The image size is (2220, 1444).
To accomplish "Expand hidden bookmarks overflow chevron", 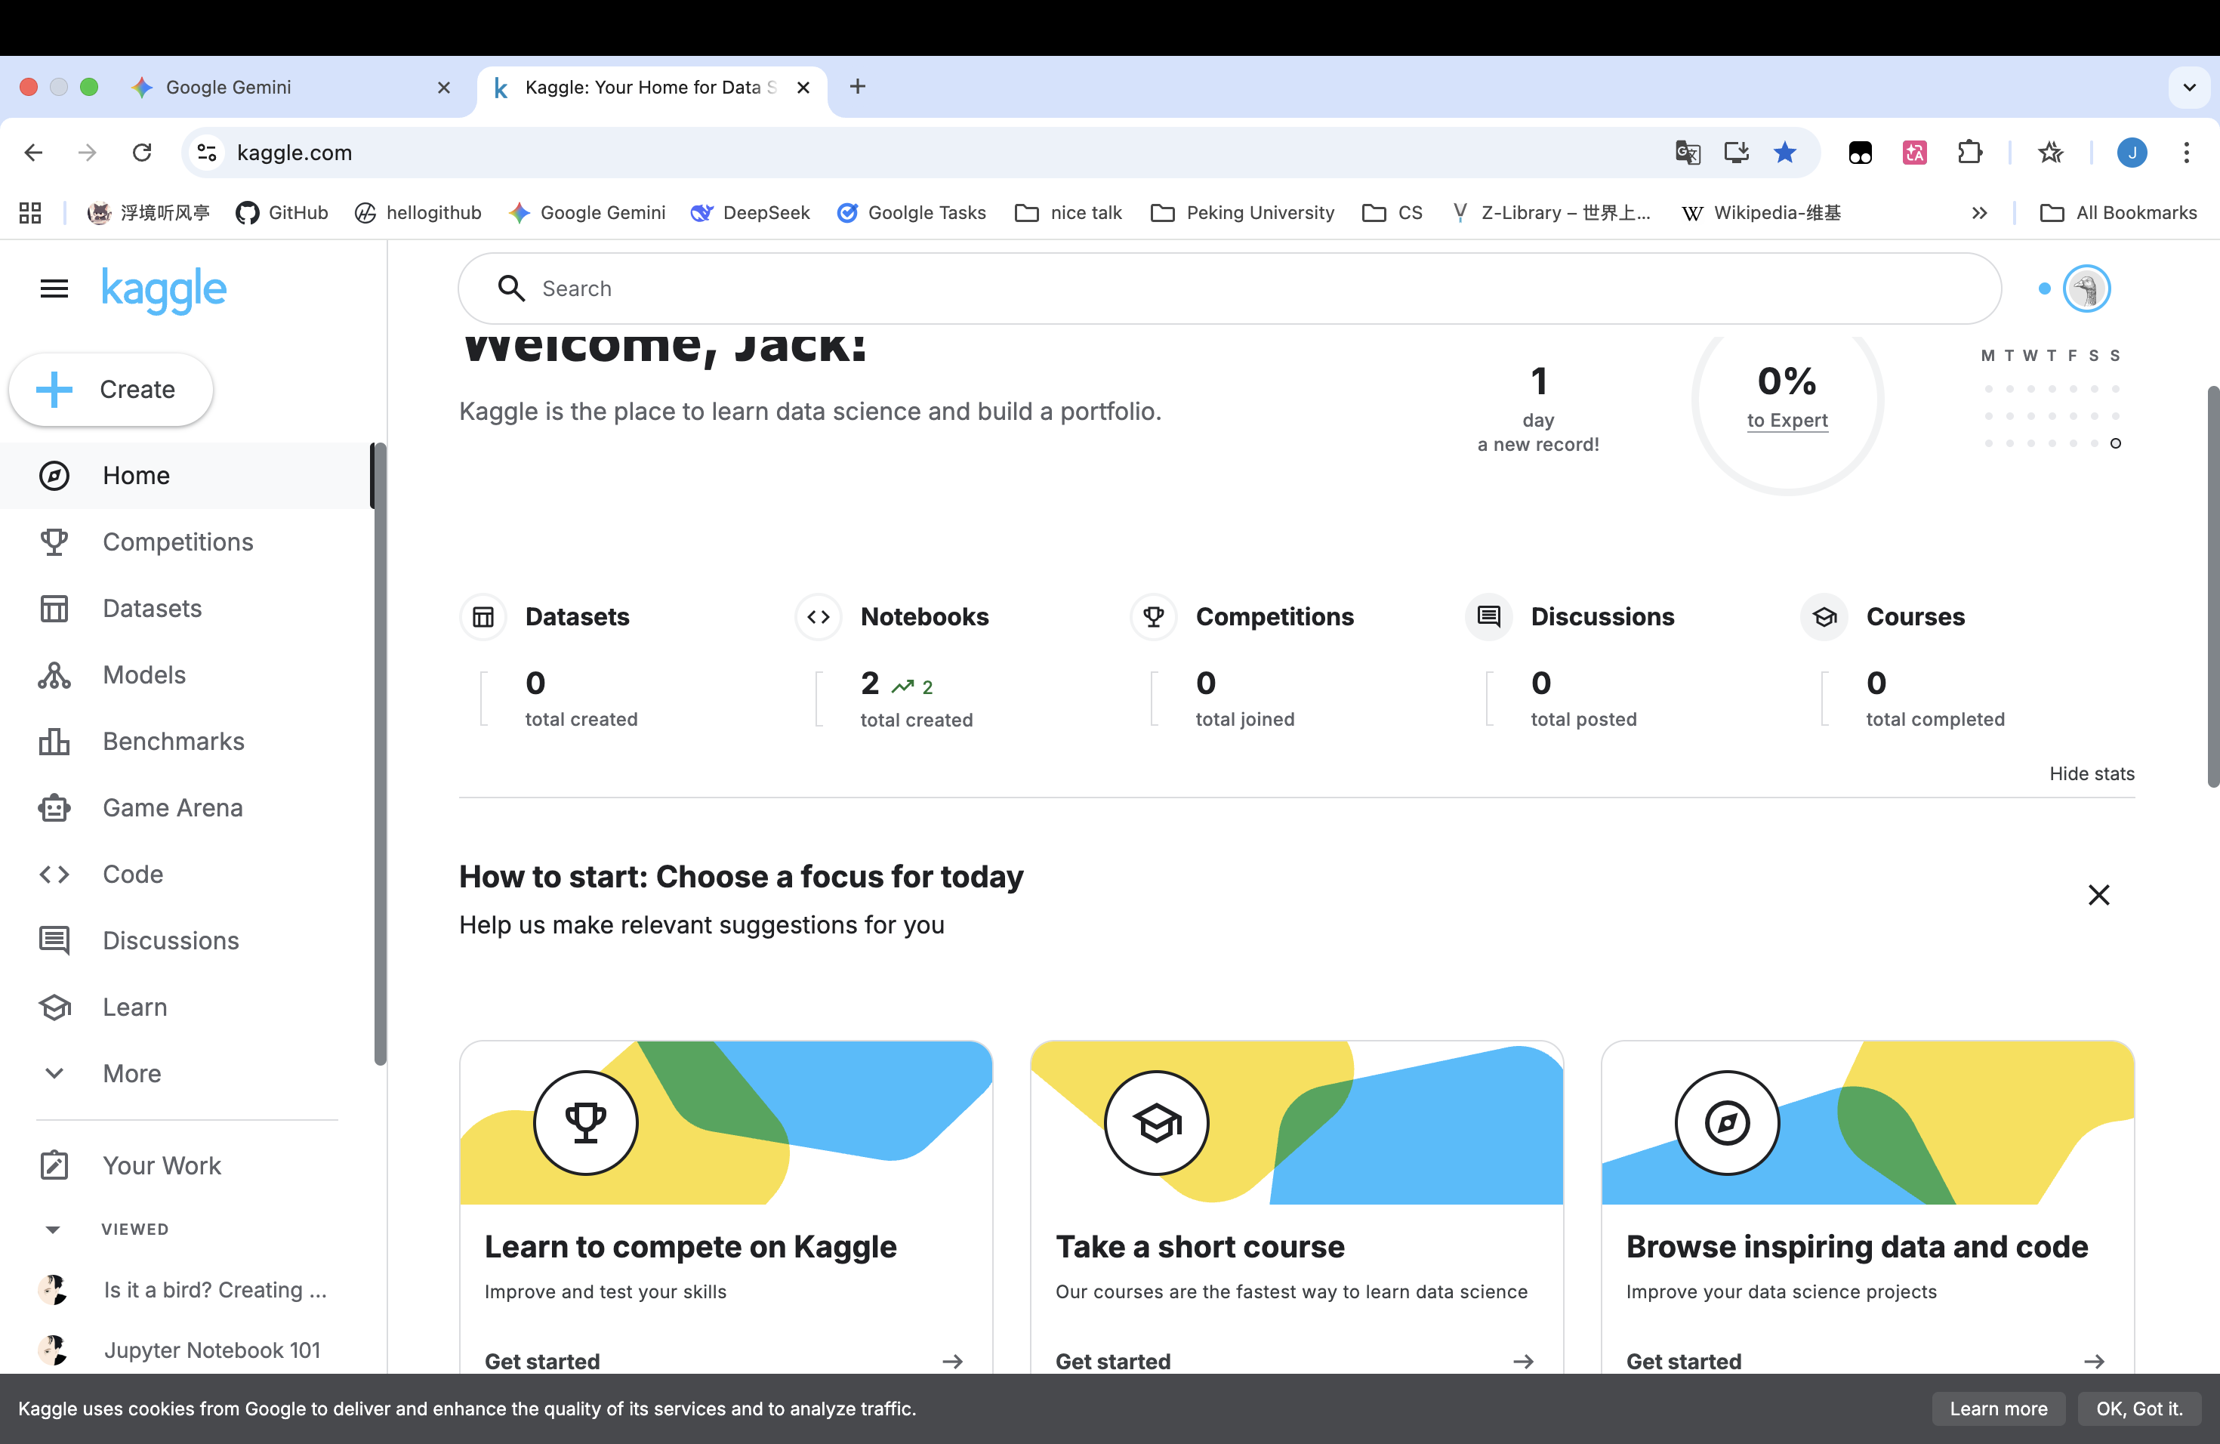I will [1978, 213].
